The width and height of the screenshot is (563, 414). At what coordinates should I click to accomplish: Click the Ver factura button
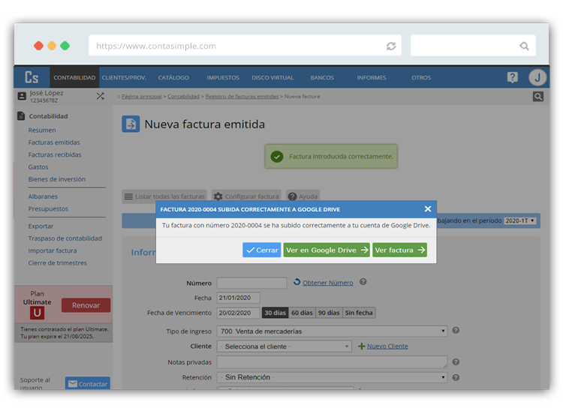[x=399, y=250]
